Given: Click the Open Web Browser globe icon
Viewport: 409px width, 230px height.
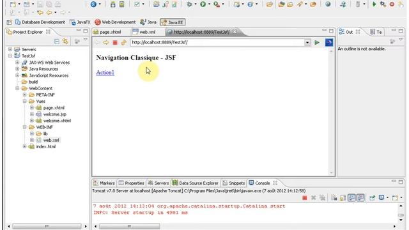Looking at the screenshot, I should point(328,4).
